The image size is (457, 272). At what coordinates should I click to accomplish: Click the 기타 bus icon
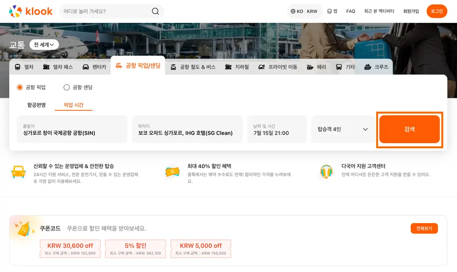pos(339,67)
